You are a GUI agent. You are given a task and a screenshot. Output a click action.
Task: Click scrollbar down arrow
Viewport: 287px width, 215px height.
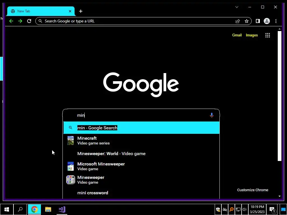pyautogui.click(x=279, y=196)
